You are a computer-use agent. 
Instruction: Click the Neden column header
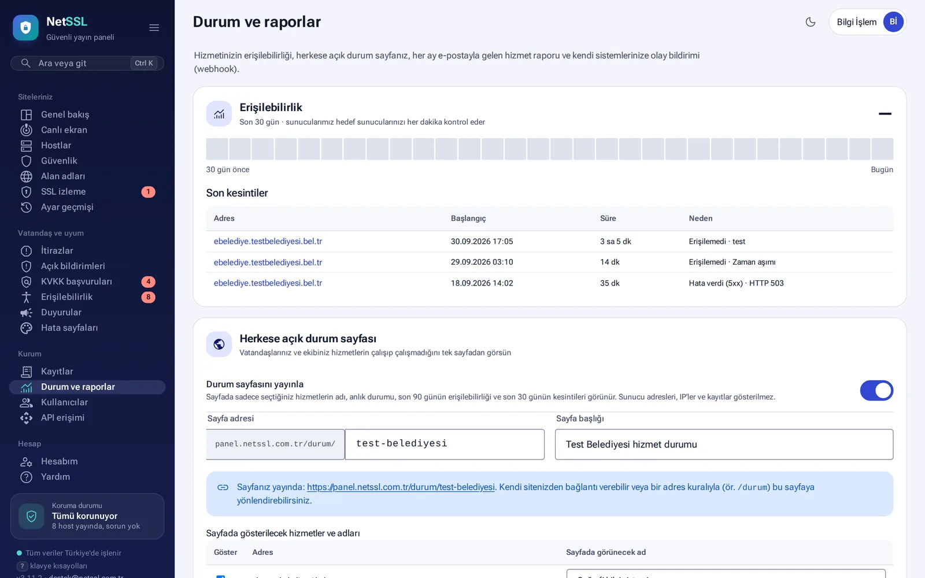click(701, 218)
